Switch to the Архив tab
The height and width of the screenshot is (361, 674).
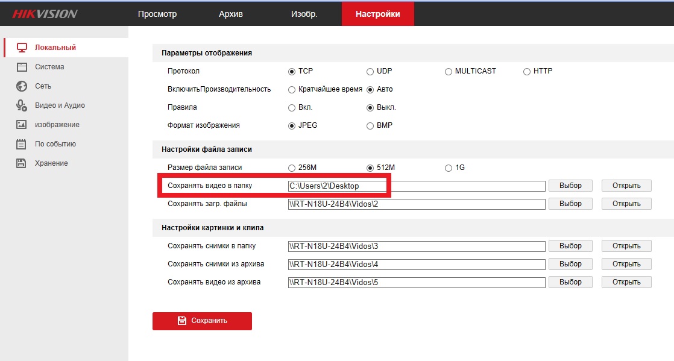tap(230, 14)
